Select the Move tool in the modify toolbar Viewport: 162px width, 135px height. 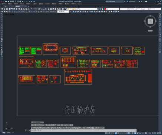tap(160, 26)
